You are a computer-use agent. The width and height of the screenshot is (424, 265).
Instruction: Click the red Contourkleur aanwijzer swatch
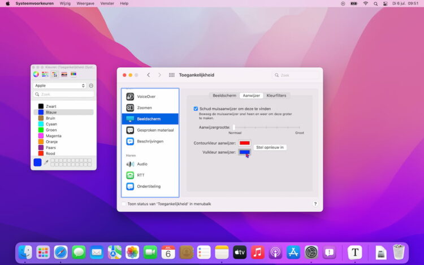(244, 144)
